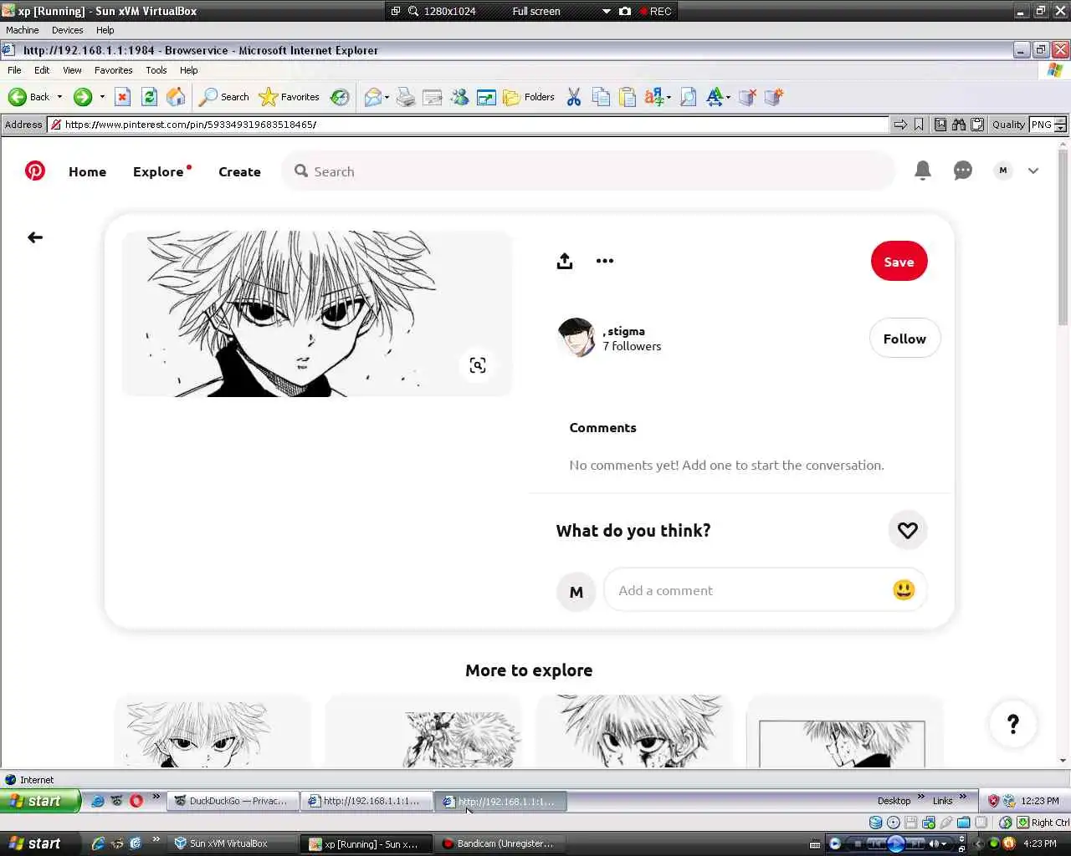Click IE Back button

(x=29, y=97)
